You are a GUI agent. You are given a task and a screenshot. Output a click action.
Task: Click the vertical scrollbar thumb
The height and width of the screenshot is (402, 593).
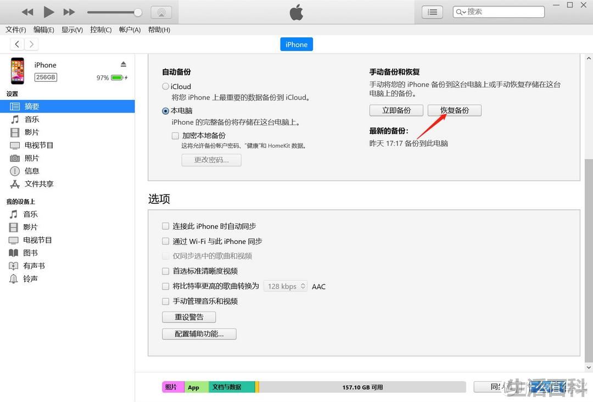(x=589, y=261)
